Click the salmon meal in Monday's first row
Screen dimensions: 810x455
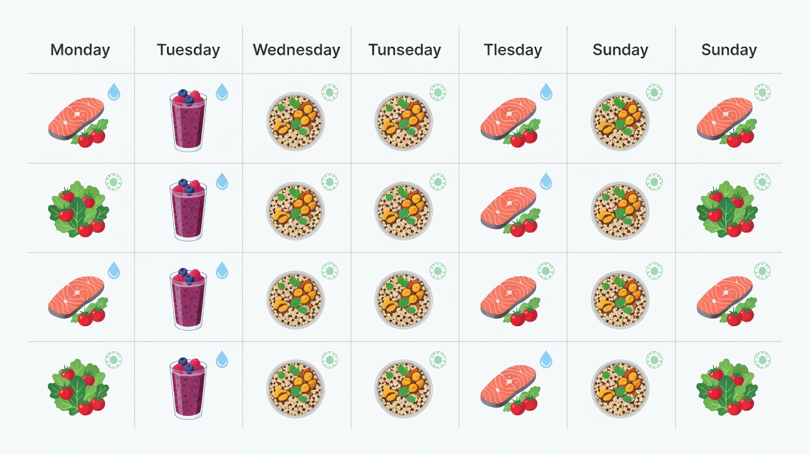pyautogui.click(x=78, y=122)
